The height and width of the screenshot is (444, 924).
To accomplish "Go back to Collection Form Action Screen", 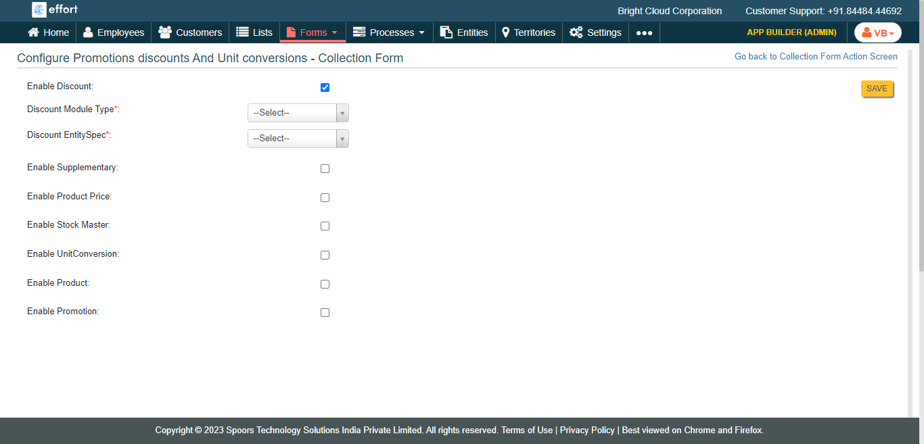I will [816, 57].
